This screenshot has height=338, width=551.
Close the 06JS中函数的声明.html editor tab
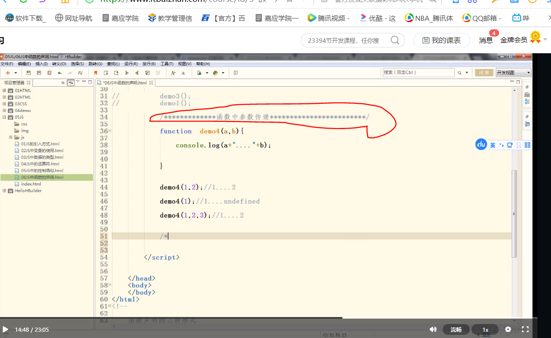tap(151, 83)
